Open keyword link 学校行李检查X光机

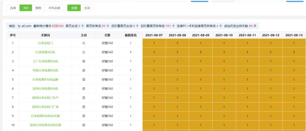pyautogui.click(x=45, y=70)
